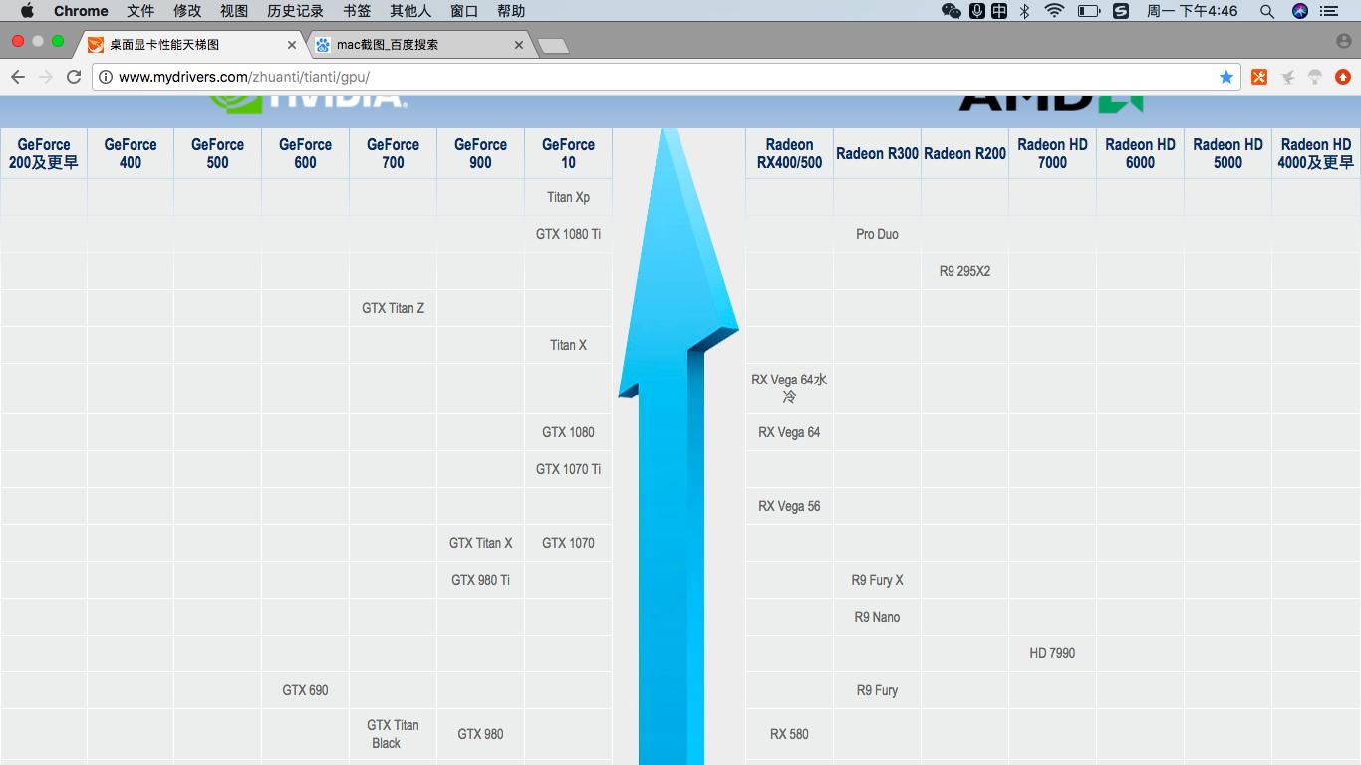The height and width of the screenshot is (765, 1361).
Task: Switch to mac截图_百度搜索 tab
Action: pos(418,45)
